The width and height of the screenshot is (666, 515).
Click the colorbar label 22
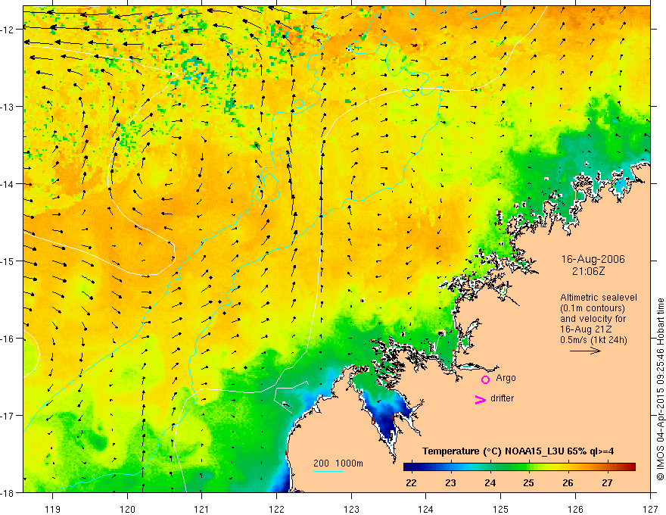(411, 482)
